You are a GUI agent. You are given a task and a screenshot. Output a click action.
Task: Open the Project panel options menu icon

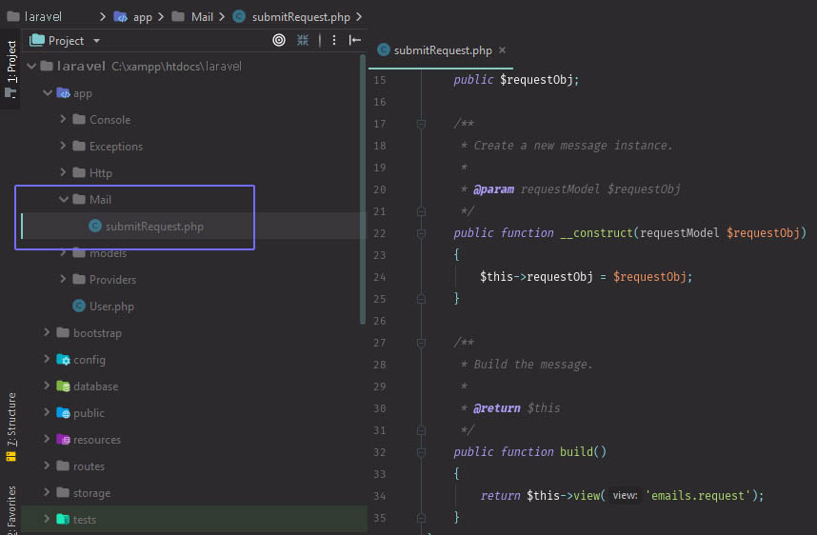click(x=333, y=40)
